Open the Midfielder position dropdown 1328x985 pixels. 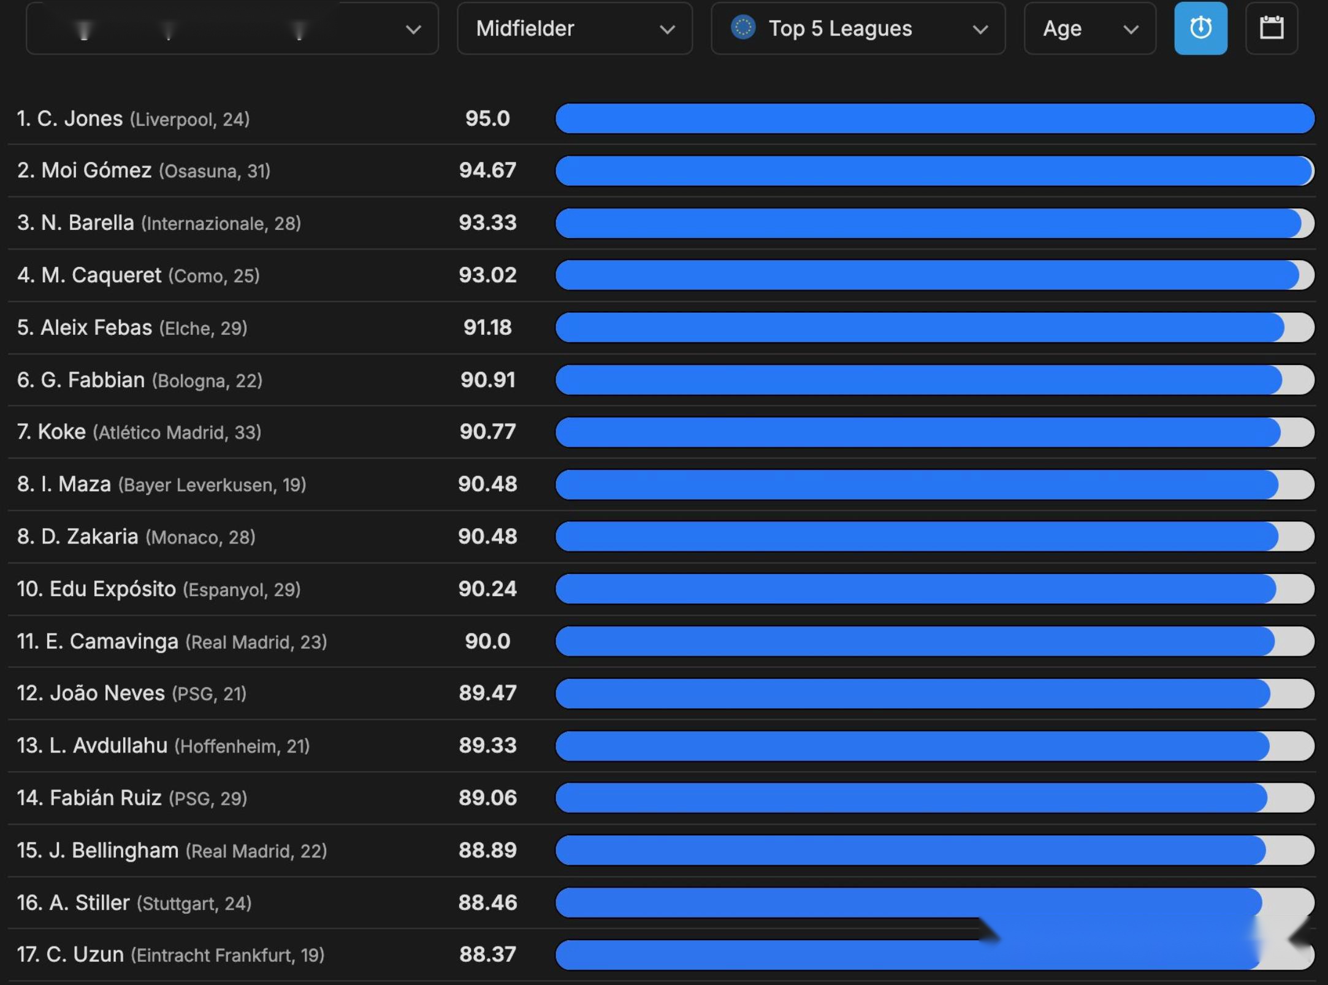pos(574,29)
